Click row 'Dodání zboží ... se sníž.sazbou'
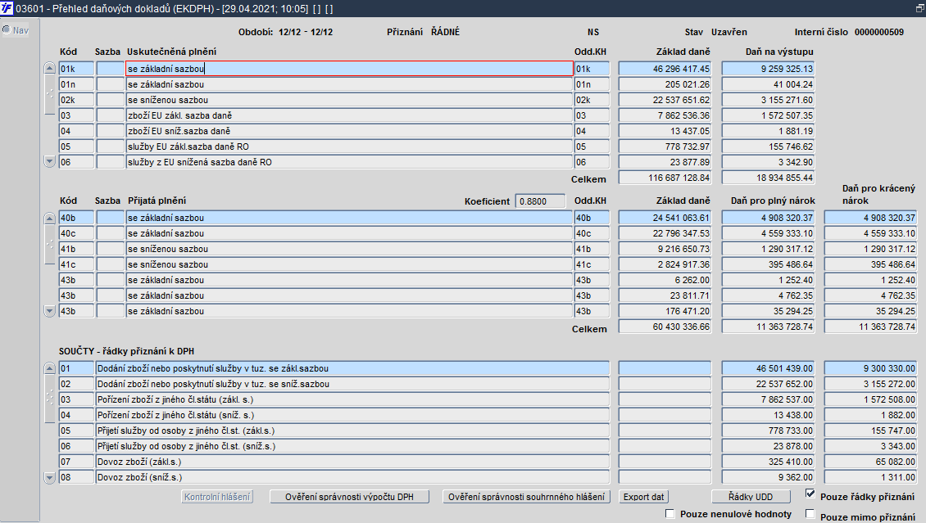Image resolution: width=926 pixels, height=523 pixels. [x=352, y=384]
